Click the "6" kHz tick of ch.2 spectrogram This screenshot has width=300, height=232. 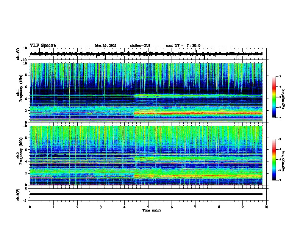[x=27, y=150]
